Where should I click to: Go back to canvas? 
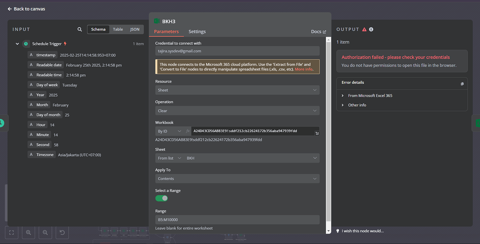click(x=26, y=9)
